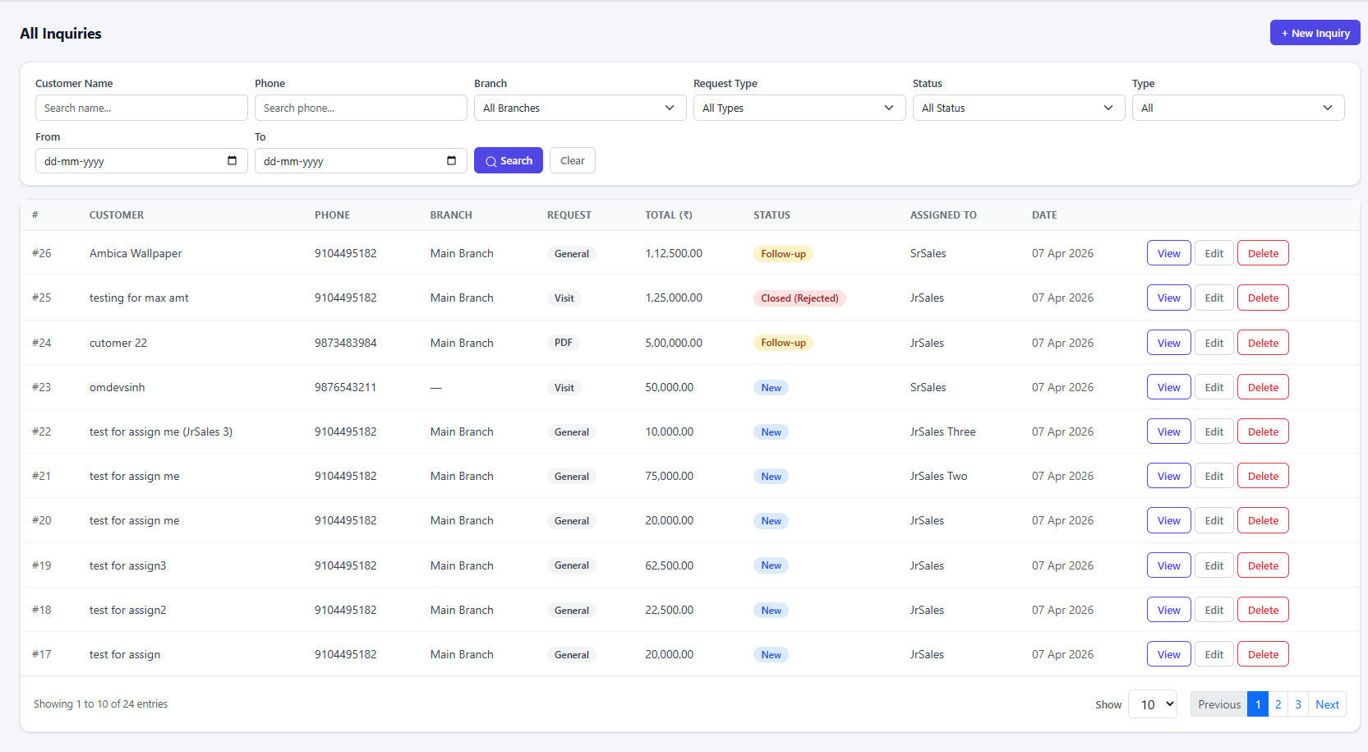View inquiry #22 assigned to JrSales Three
Viewport: 1368px width, 752px height.
click(x=1168, y=431)
